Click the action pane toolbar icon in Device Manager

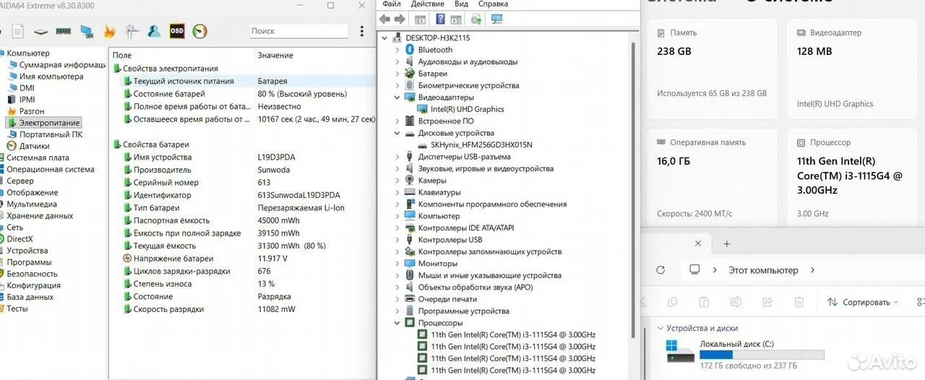click(456, 19)
